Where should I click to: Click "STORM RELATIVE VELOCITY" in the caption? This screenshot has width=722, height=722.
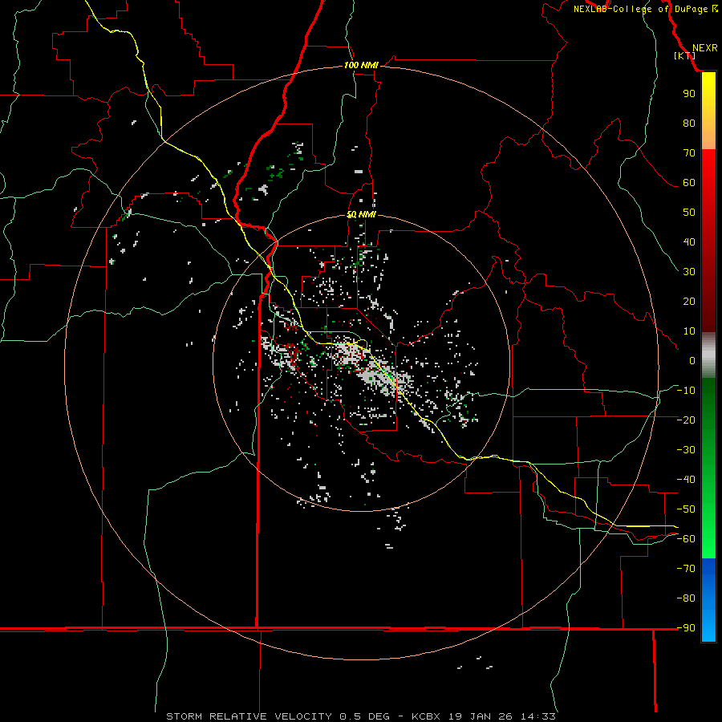(249, 716)
